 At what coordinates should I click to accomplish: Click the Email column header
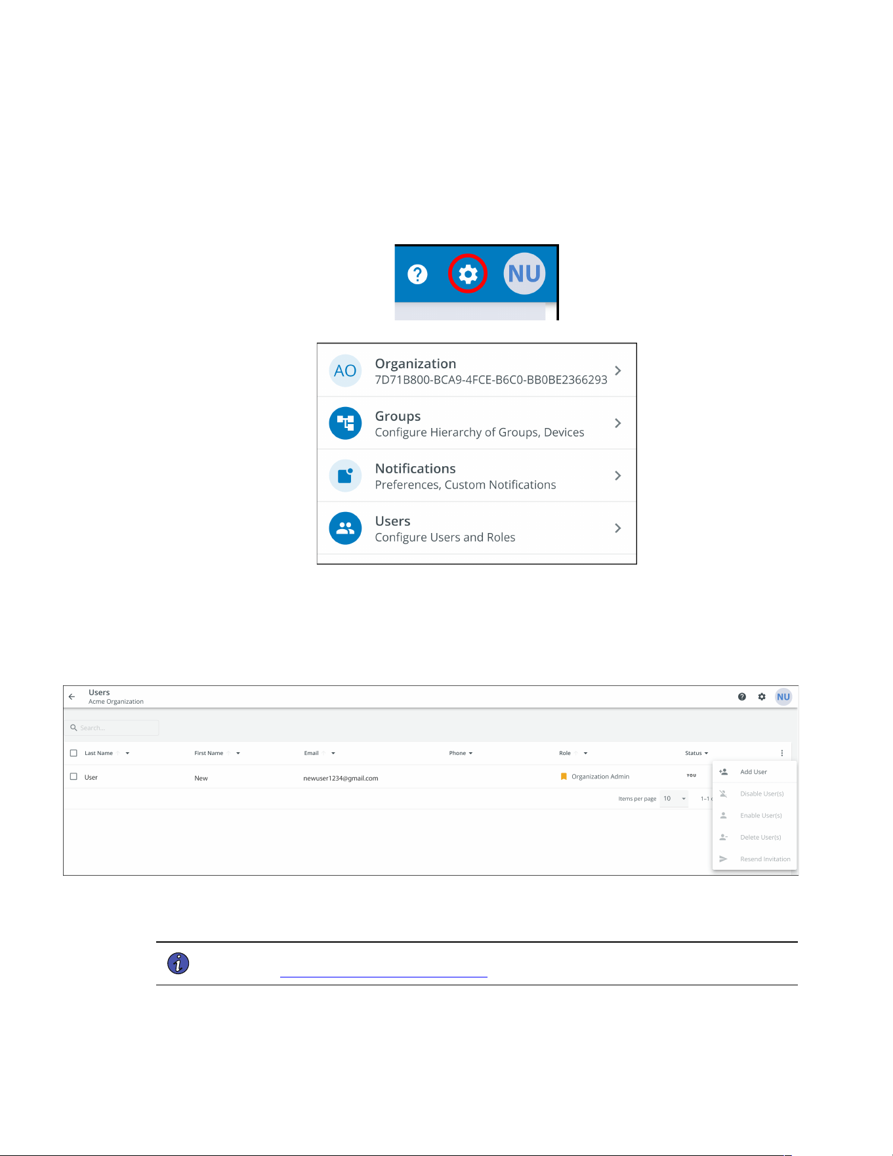pyautogui.click(x=311, y=753)
